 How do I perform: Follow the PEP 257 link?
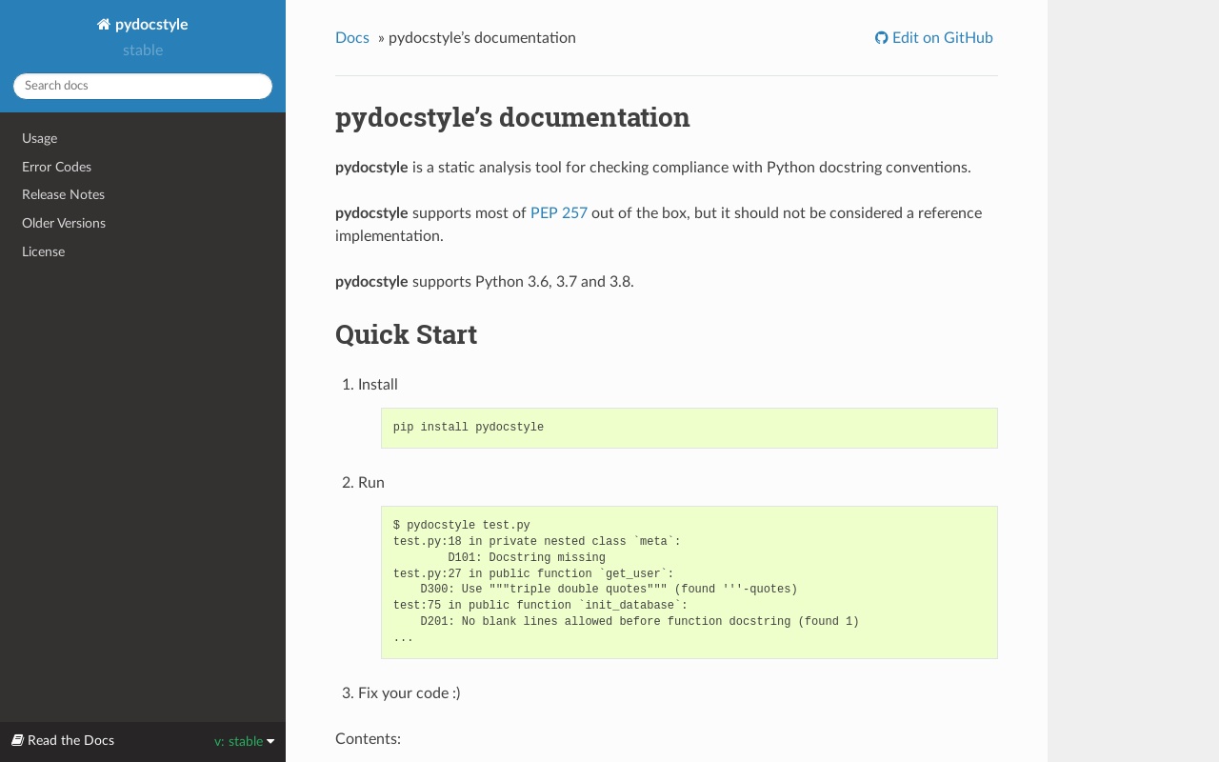pos(559,213)
